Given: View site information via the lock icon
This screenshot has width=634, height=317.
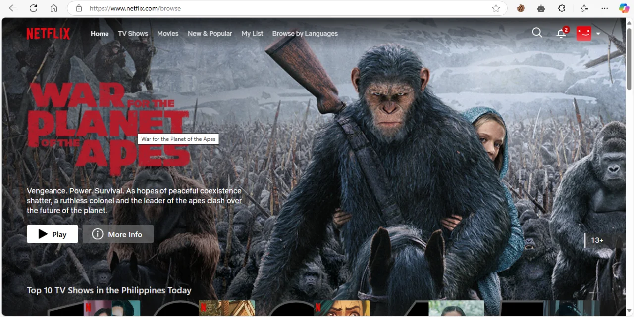Looking at the screenshot, I should point(78,8).
